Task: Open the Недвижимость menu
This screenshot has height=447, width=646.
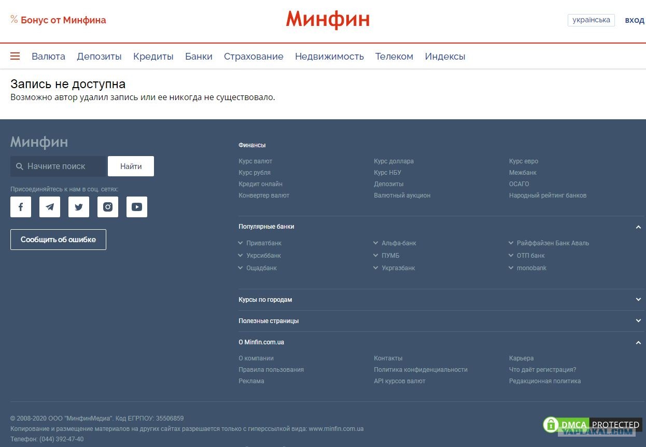Action: [x=329, y=57]
